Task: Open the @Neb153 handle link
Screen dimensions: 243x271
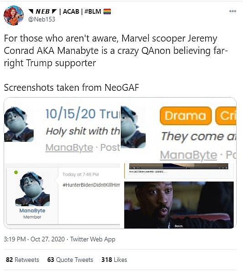Action: click(x=41, y=19)
